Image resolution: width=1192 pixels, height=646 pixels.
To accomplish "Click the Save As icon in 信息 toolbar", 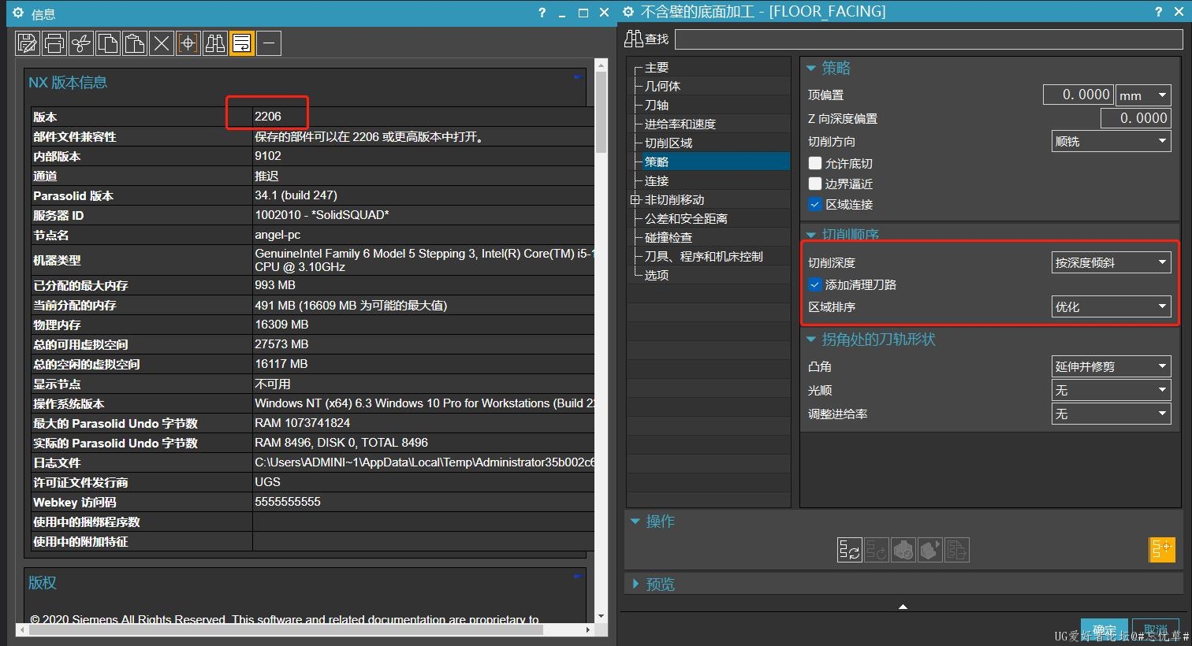I will [x=28, y=43].
